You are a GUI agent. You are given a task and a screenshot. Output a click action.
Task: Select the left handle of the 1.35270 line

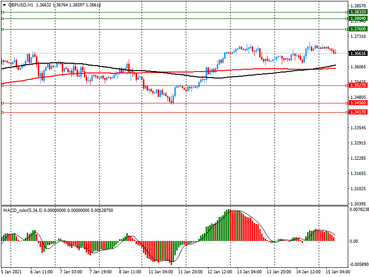(x=3, y=85)
